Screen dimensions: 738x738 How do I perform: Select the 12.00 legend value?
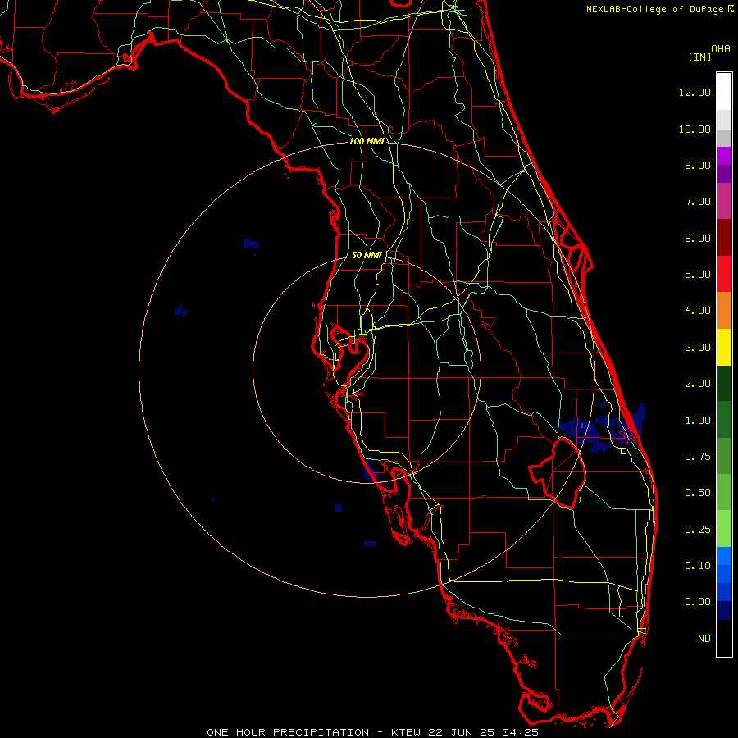coord(695,92)
